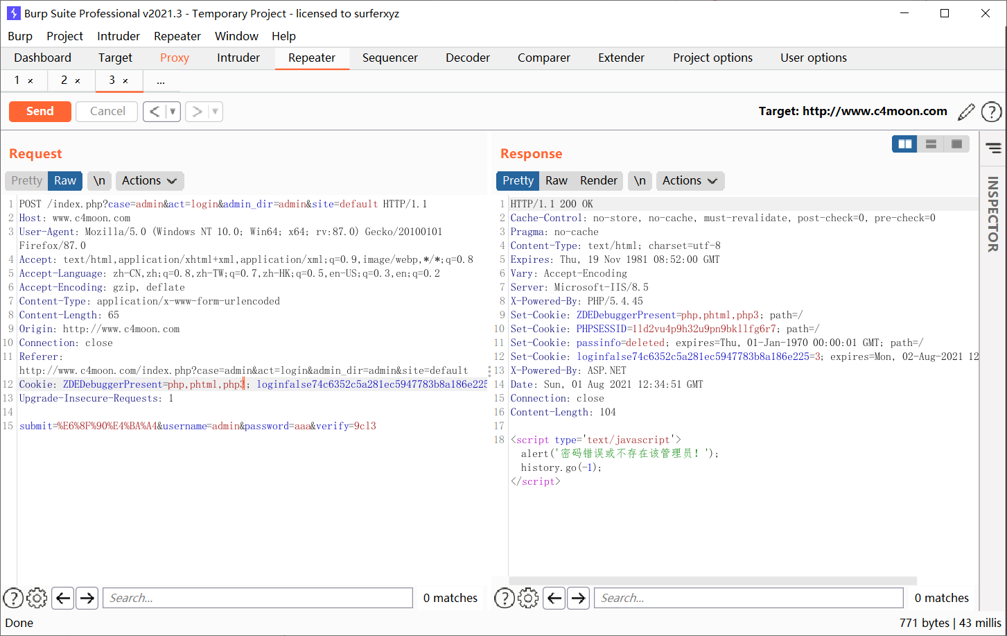1007x636 pixels.
Task: Click POST body line with username=admin
Action: [x=198, y=426]
